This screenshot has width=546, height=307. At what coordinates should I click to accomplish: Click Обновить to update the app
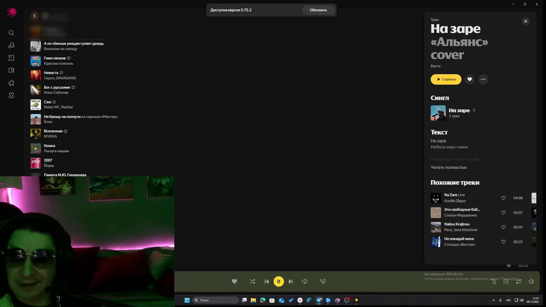[x=318, y=10]
